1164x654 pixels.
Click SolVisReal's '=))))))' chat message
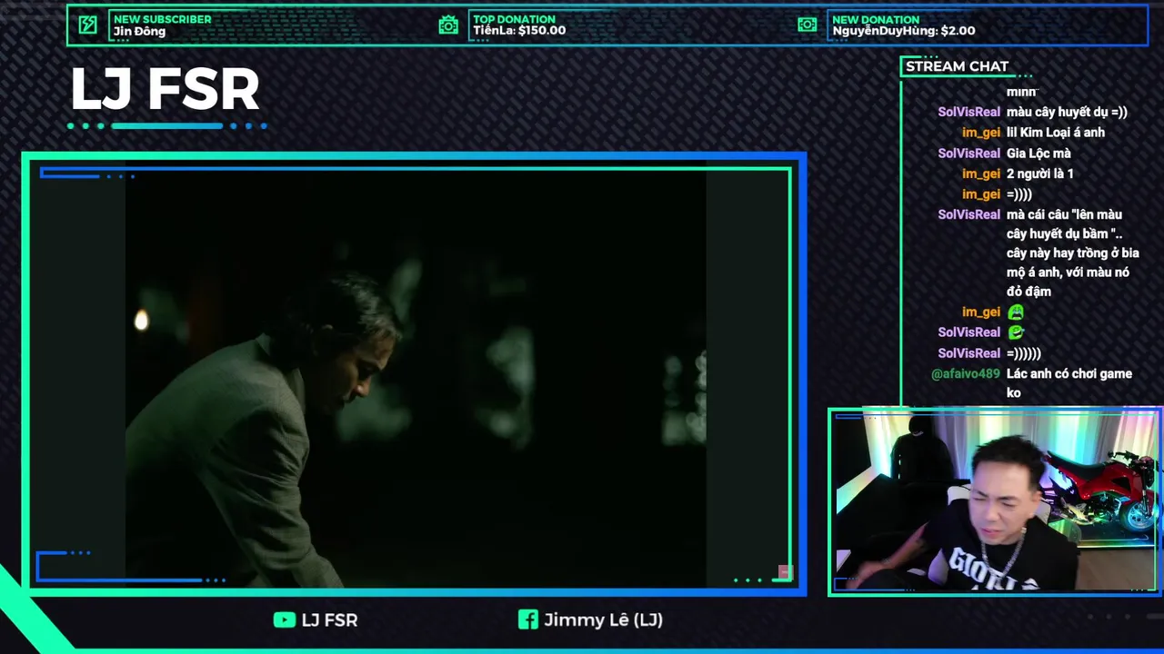(1024, 353)
